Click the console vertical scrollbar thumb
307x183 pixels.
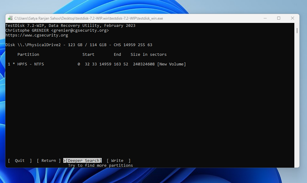click(297, 31)
